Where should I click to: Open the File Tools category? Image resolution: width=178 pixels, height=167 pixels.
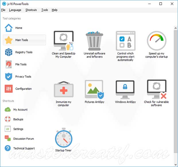click(x=21, y=64)
